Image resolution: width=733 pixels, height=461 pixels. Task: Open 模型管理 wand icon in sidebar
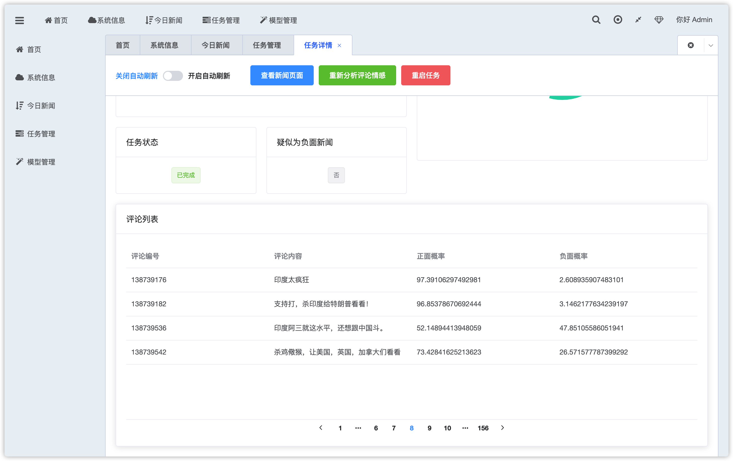point(20,161)
